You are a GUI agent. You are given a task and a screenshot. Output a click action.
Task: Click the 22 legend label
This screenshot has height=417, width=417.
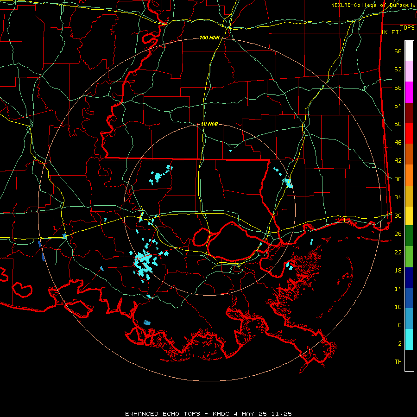click(x=398, y=252)
